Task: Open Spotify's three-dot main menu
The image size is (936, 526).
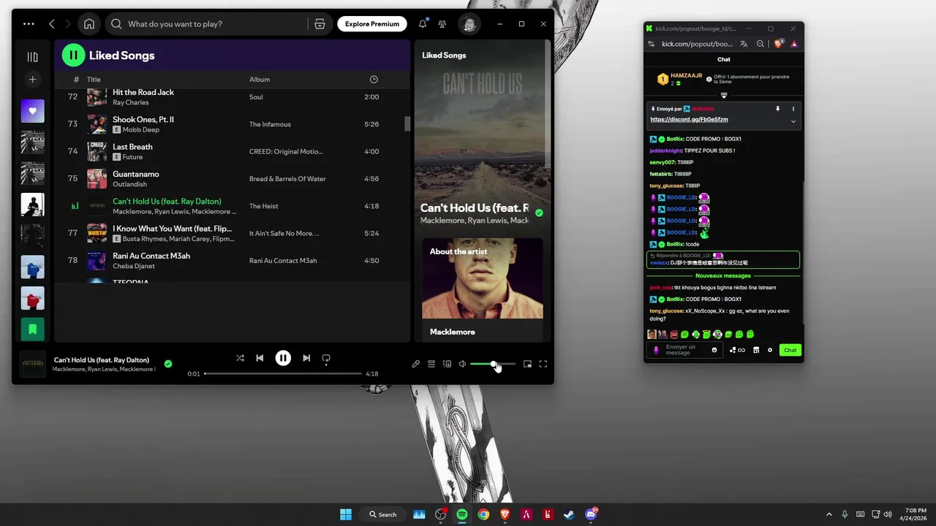Action: click(29, 24)
